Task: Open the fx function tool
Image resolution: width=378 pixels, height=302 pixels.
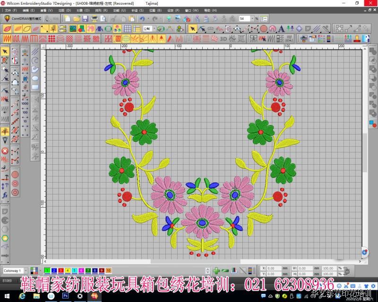Action: pos(5,195)
